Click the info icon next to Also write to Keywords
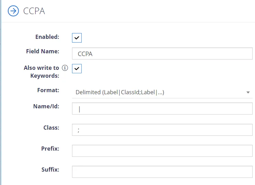 tap(65, 68)
